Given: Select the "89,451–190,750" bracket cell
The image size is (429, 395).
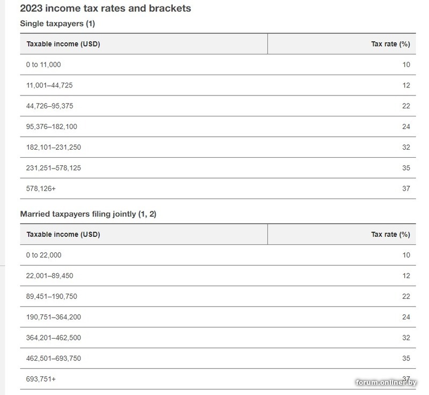Looking at the screenshot, I should pos(51,296).
